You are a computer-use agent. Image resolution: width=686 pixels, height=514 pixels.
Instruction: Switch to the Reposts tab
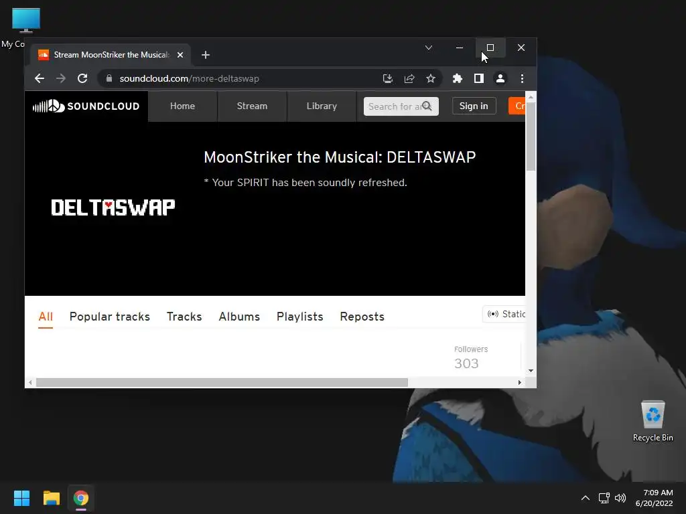pyautogui.click(x=362, y=317)
